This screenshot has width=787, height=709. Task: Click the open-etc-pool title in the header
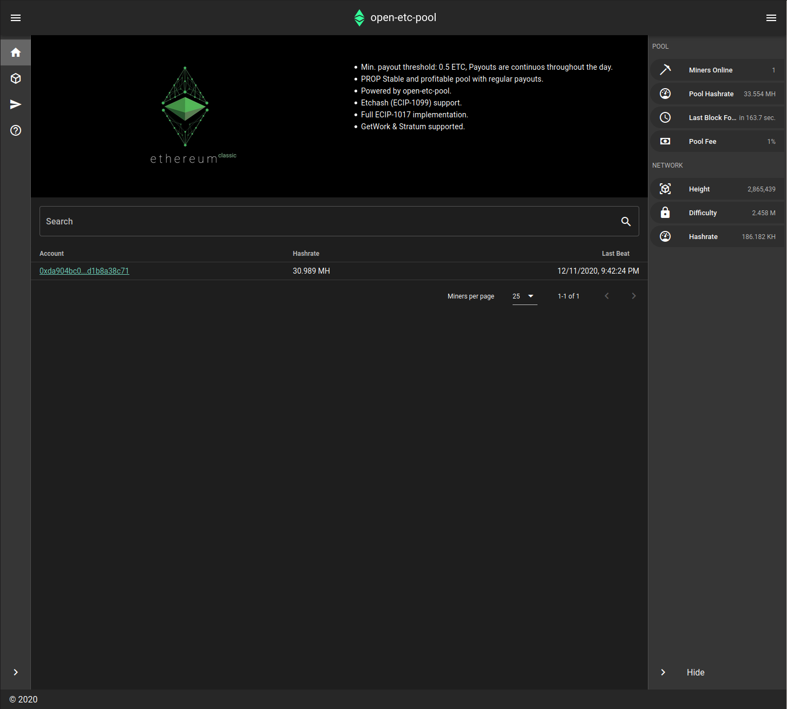click(403, 17)
